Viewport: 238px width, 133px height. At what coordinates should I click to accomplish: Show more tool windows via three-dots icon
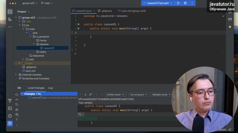click(10, 27)
